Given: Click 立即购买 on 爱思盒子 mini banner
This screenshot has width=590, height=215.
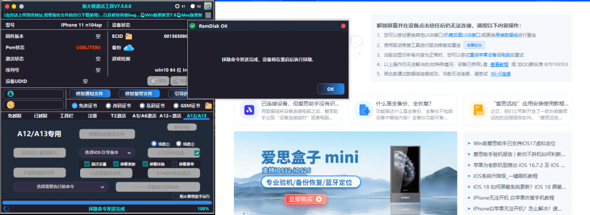Looking at the screenshot, I should pyautogui.click(x=305, y=199).
